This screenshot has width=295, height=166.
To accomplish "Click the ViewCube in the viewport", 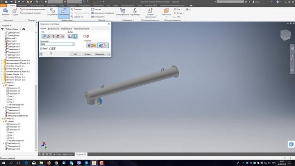I will pos(286,35).
